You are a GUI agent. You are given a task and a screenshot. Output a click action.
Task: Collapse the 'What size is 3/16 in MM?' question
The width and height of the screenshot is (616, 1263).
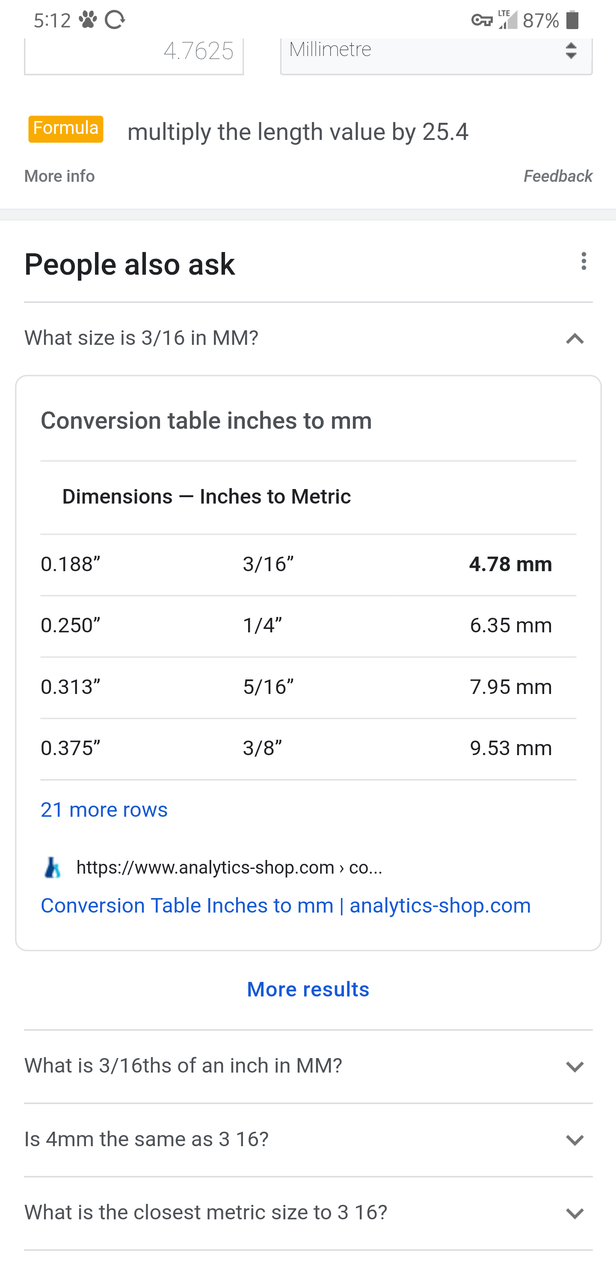point(575,339)
